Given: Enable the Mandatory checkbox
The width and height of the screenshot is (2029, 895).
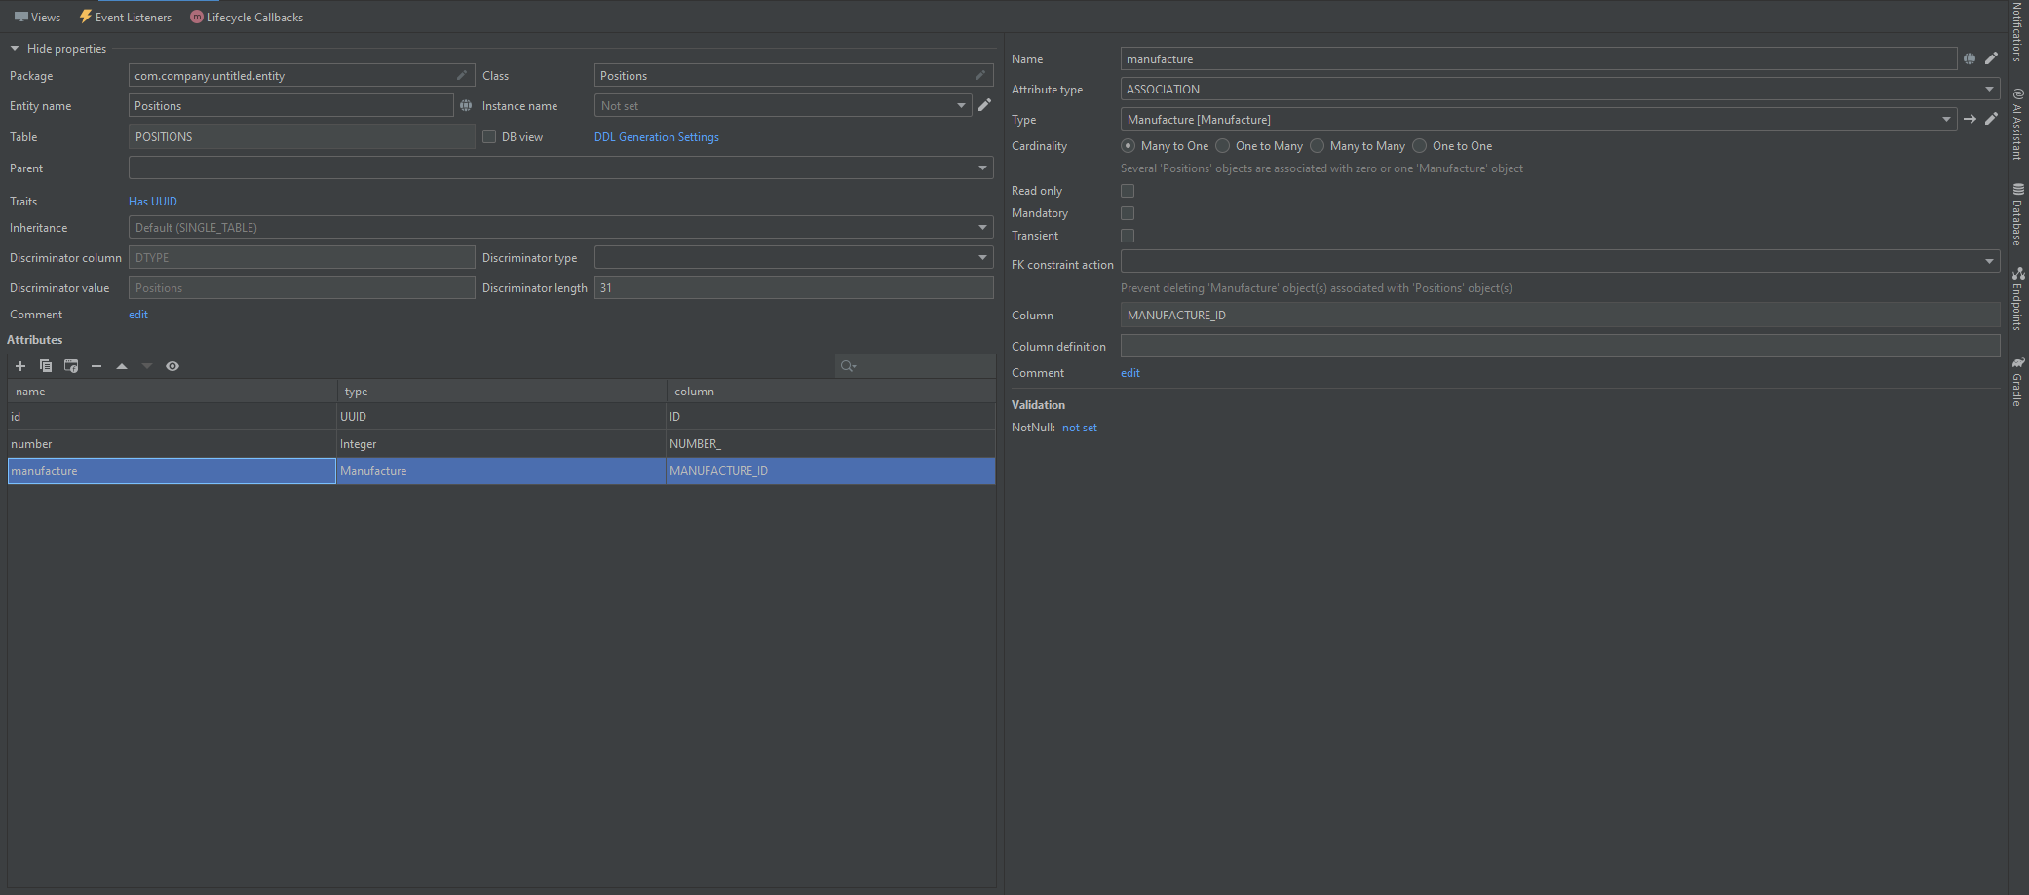Looking at the screenshot, I should tap(1128, 213).
